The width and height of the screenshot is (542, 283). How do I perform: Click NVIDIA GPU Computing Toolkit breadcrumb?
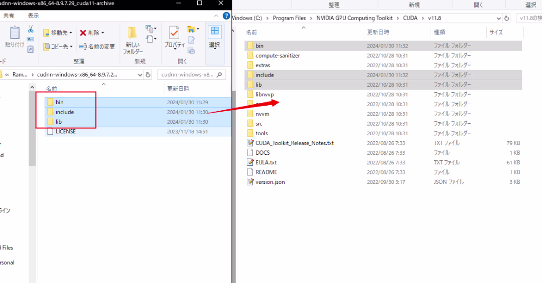(354, 18)
